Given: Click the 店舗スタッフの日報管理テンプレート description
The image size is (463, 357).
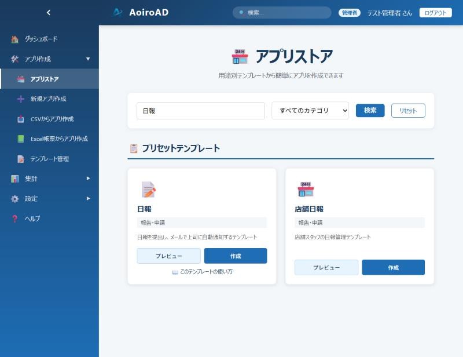Looking at the screenshot, I should (x=332, y=237).
